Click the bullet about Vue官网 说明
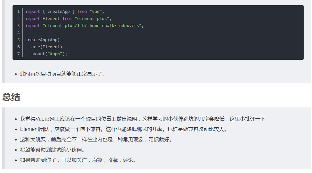 tap(145, 119)
